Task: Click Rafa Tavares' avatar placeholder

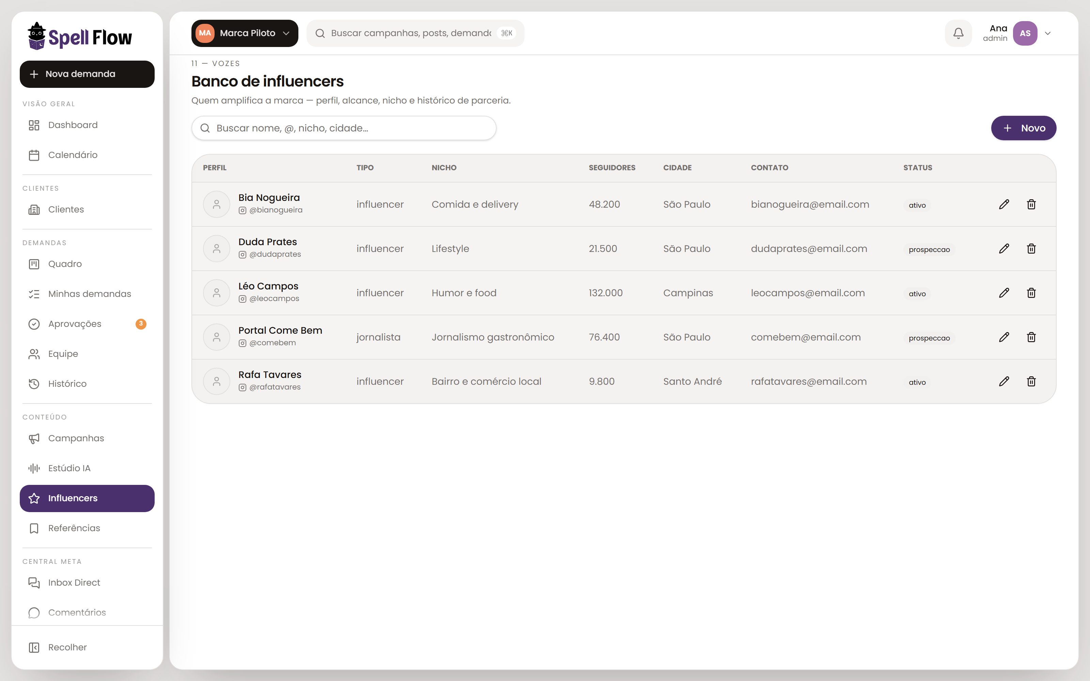Action: (217, 381)
